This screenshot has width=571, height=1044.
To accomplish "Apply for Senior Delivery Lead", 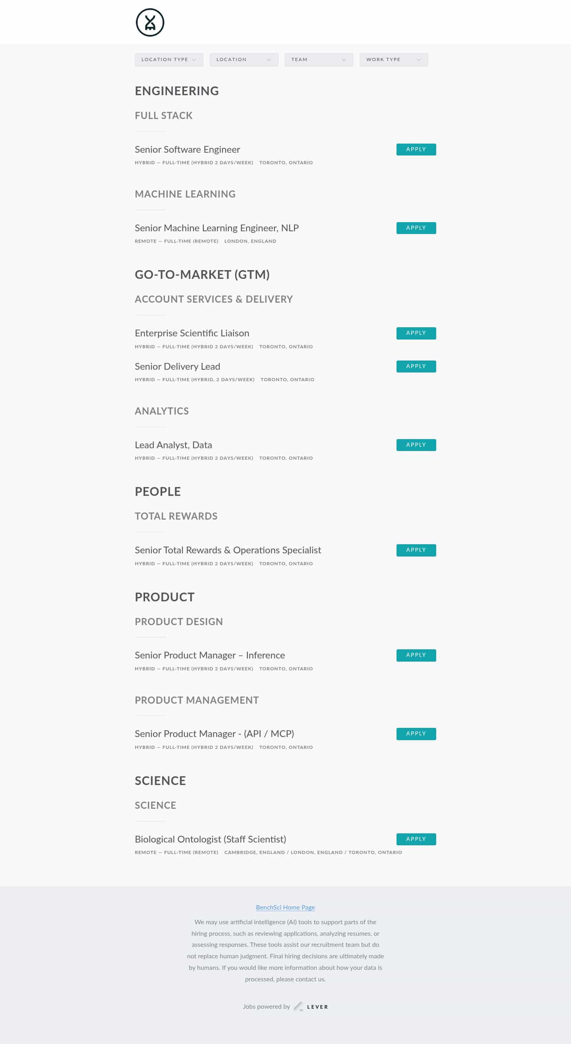I will [416, 366].
